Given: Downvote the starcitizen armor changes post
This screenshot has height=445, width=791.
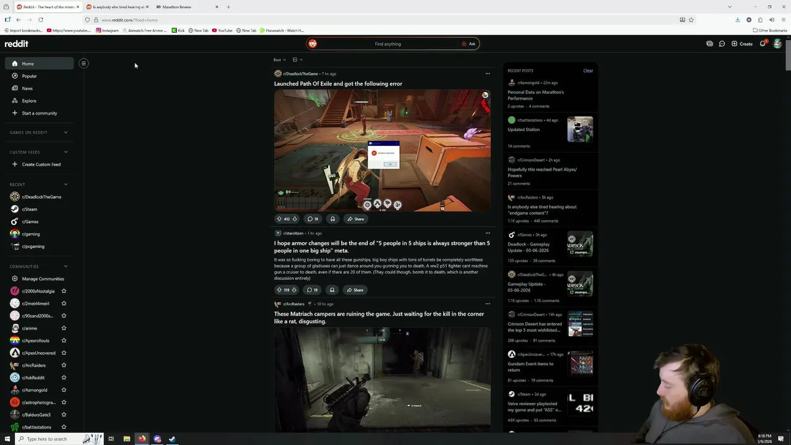Looking at the screenshot, I should pos(294,290).
